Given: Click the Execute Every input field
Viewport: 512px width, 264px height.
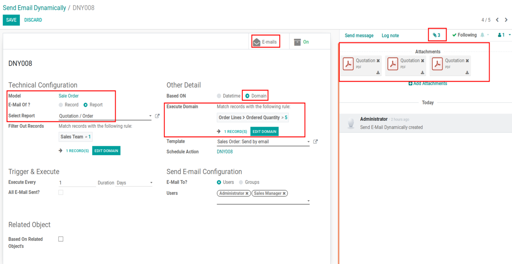Looking at the screenshot, I should click(x=77, y=183).
